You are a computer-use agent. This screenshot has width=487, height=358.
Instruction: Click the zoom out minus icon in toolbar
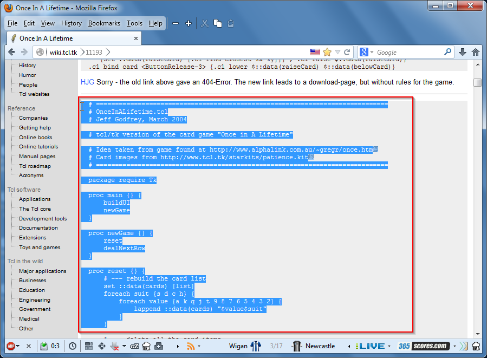point(176,24)
